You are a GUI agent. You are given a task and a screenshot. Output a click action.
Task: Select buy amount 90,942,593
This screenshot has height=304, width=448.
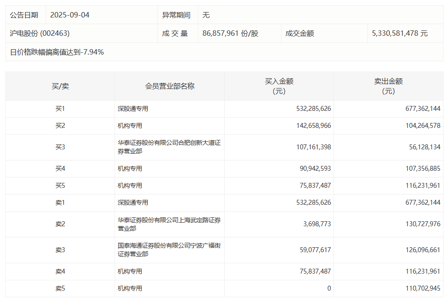[x=315, y=169]
